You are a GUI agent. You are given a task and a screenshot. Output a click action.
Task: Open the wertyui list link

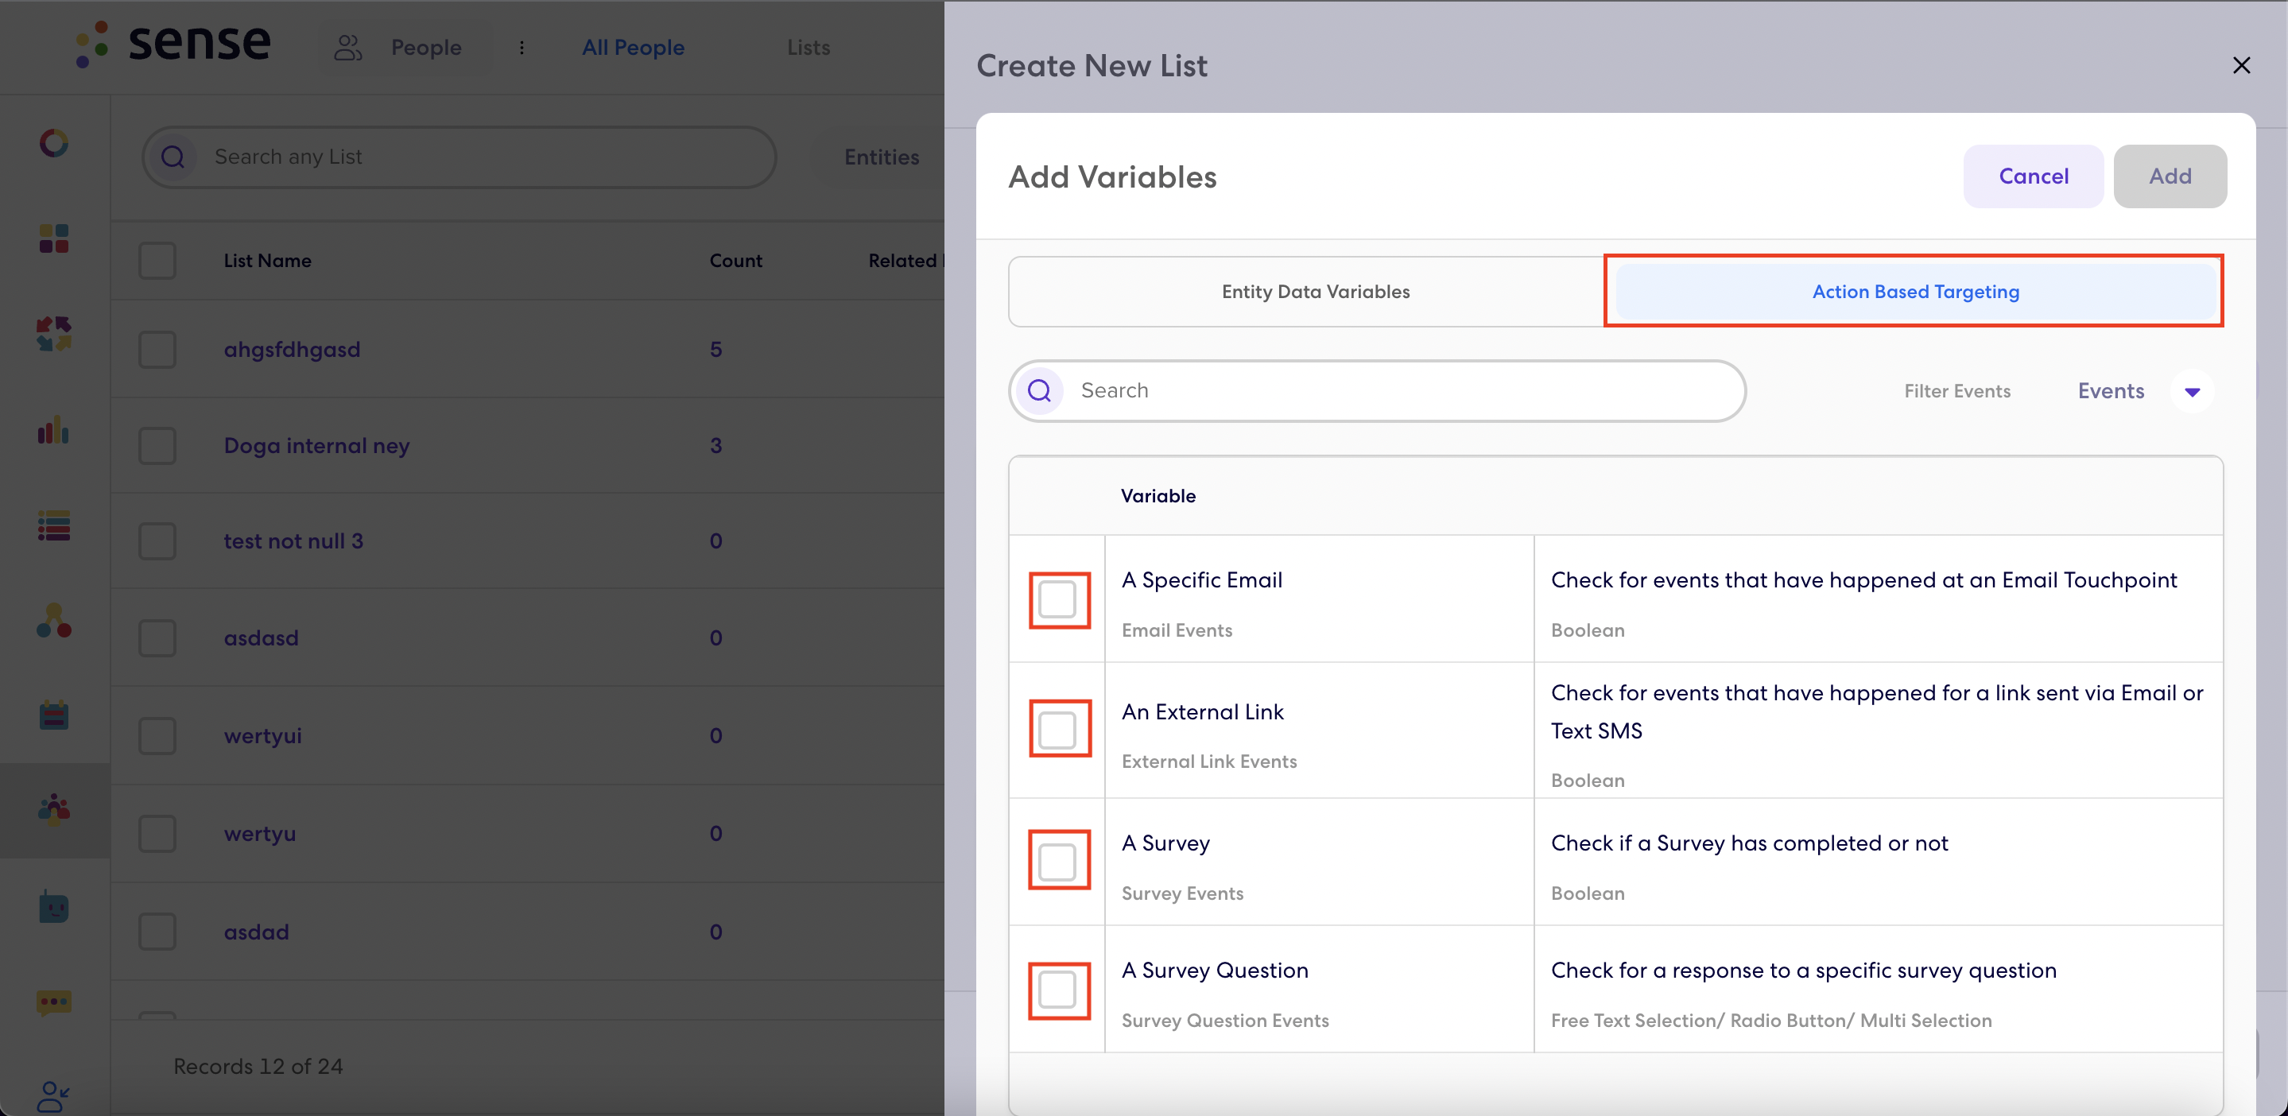click(x=263, y=736)
